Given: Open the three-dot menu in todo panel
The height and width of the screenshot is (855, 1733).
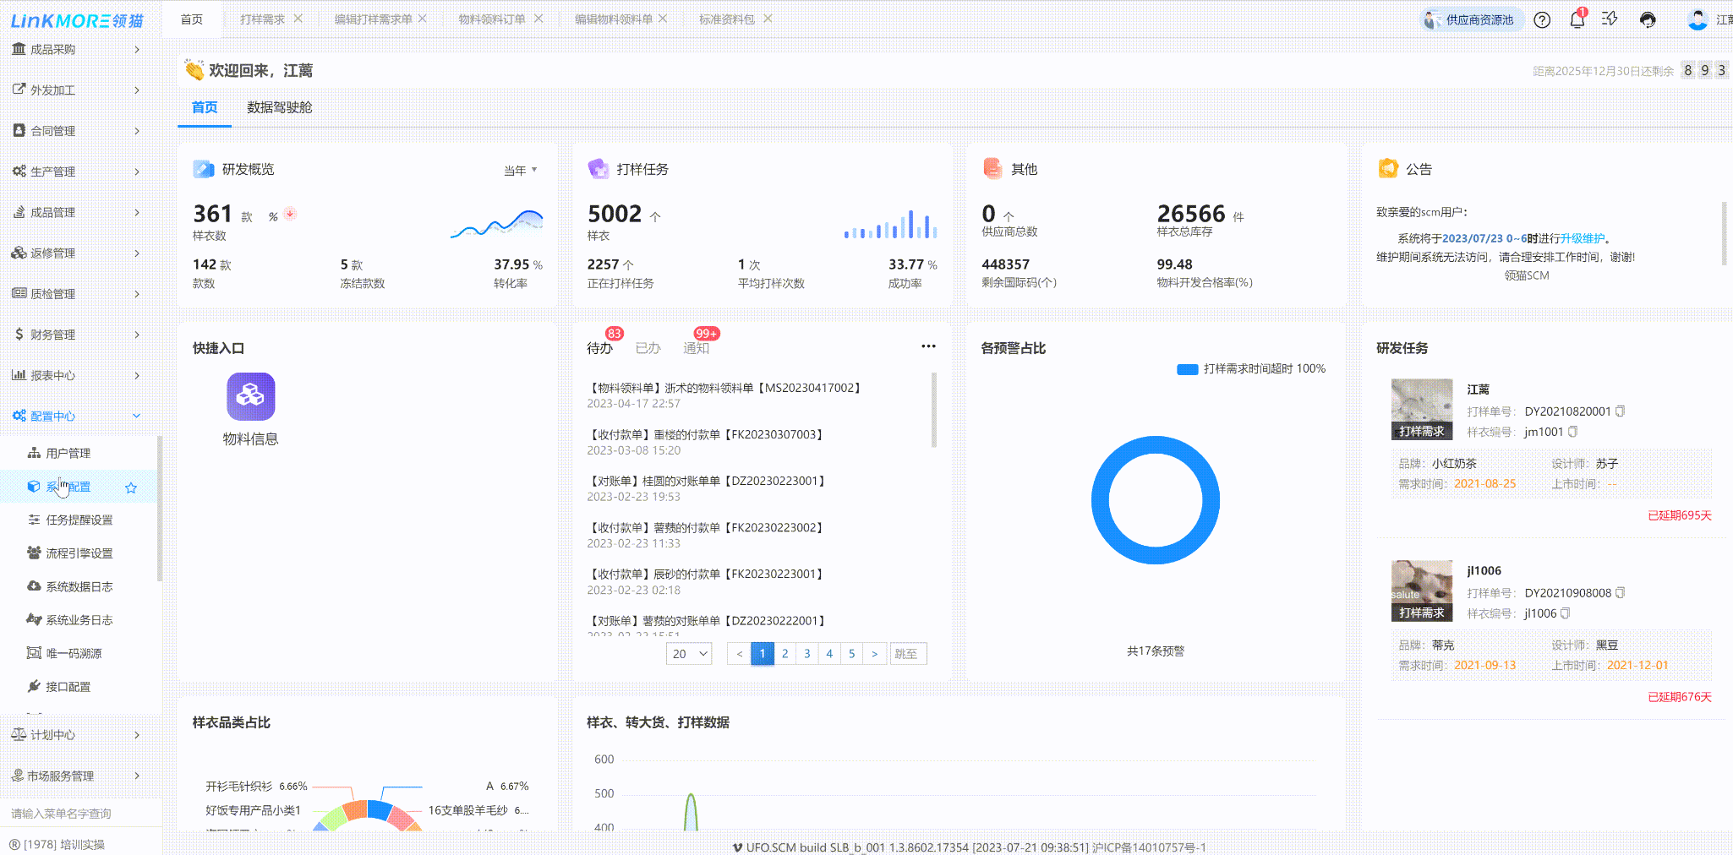Looking at the screenshot, I should (928, 346).
